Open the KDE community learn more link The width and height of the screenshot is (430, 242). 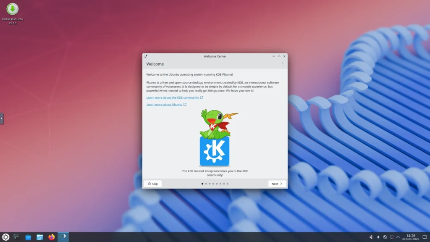(173, 97)
